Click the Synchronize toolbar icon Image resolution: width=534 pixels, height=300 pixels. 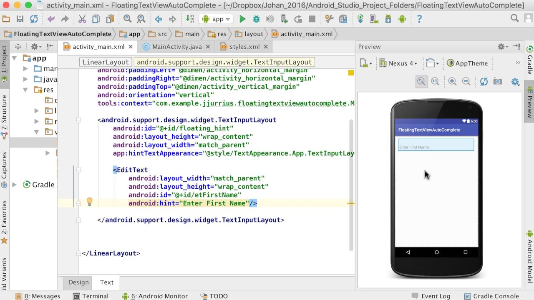click(34, 19)
